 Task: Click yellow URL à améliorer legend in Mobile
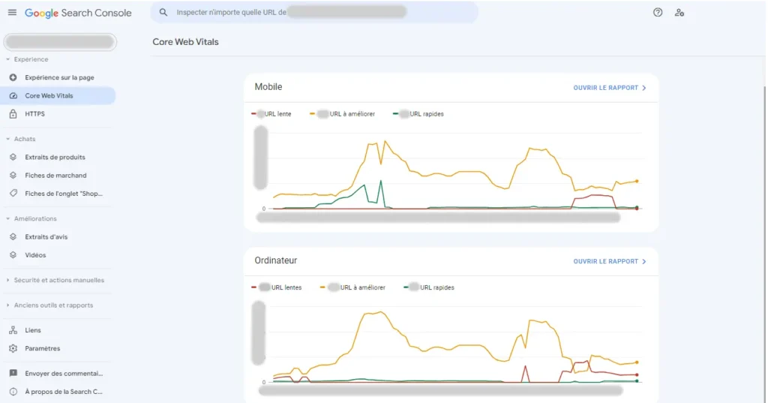(x=342, y=114)
